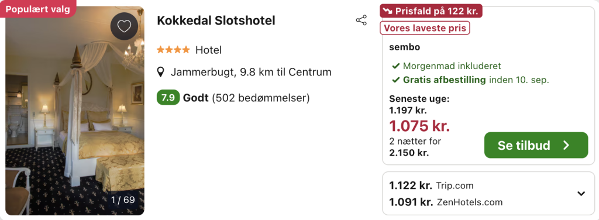599x220 pixels.
Task: Open the 502 bedømmelser reviews
Action: (x=260, y=98)
